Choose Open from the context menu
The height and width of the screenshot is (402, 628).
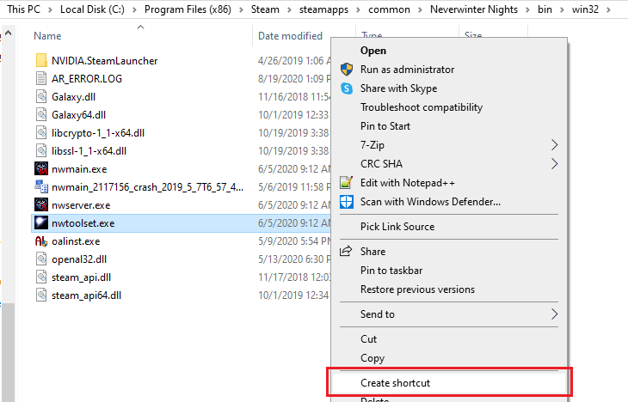[373, 51]
